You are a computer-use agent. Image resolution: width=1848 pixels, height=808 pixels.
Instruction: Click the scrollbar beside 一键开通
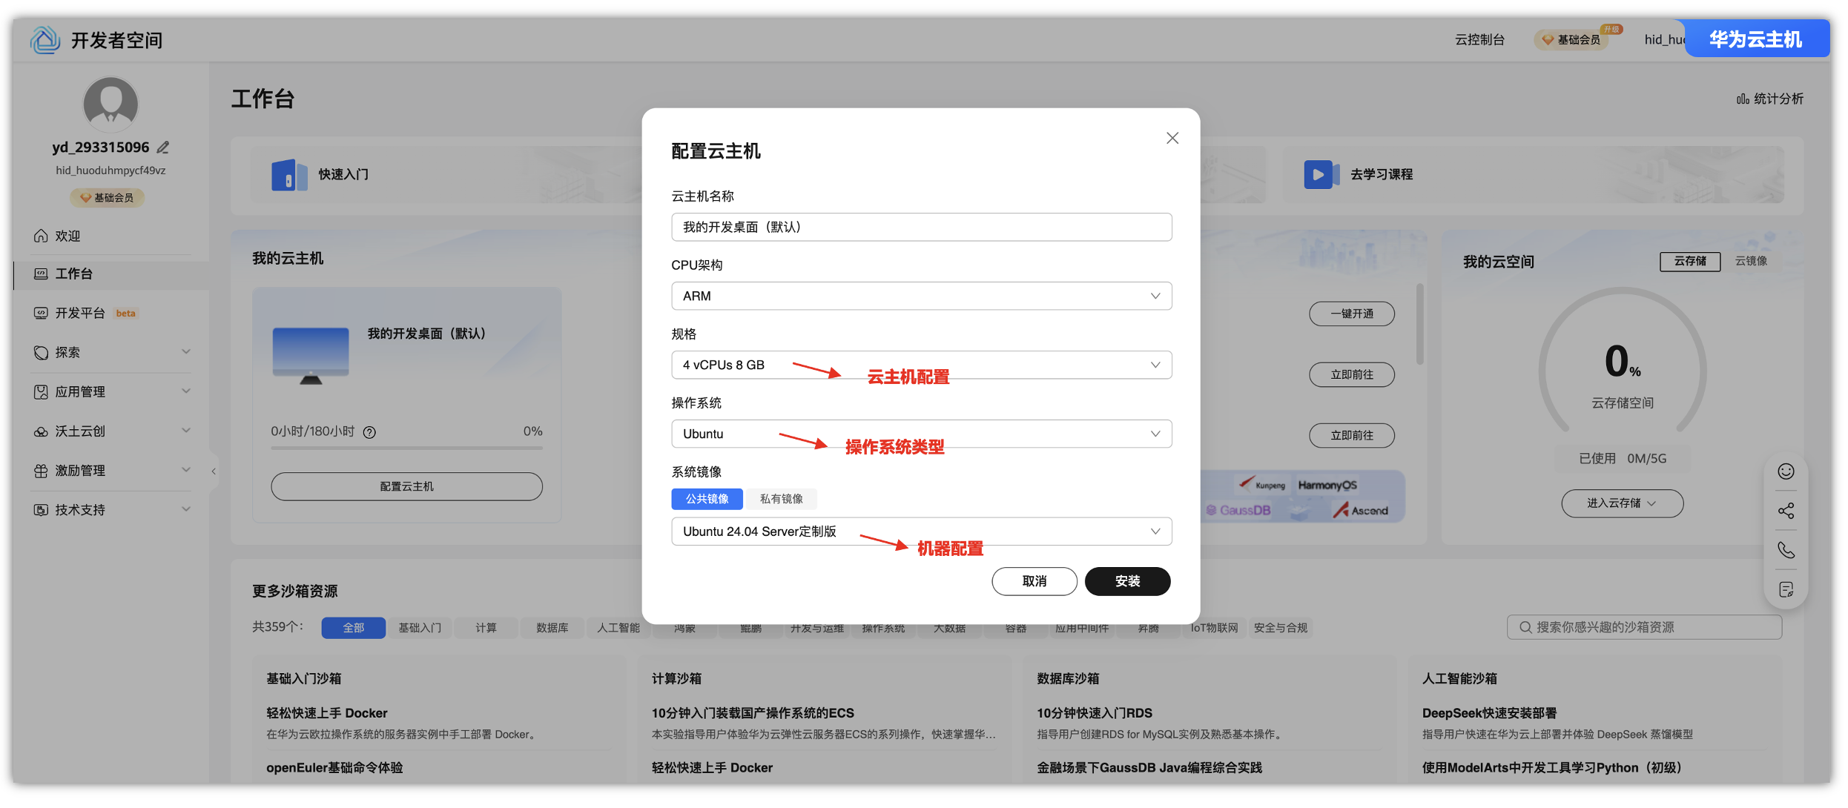coord(1420,324)
